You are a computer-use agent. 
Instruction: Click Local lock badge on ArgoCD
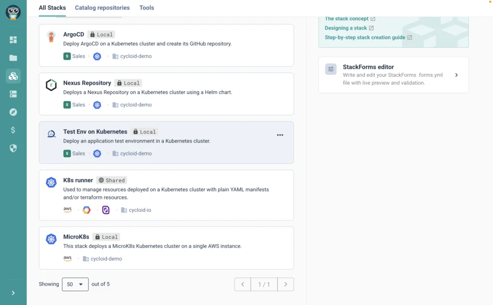click(x=101, y=35)
